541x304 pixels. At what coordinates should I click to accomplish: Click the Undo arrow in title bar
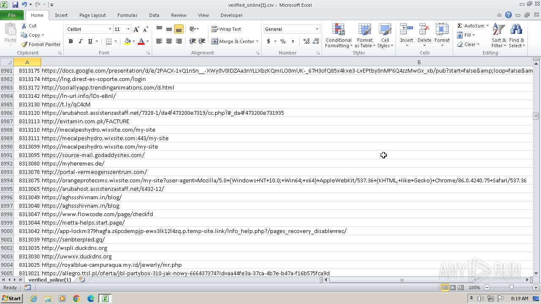pos(24,5)
